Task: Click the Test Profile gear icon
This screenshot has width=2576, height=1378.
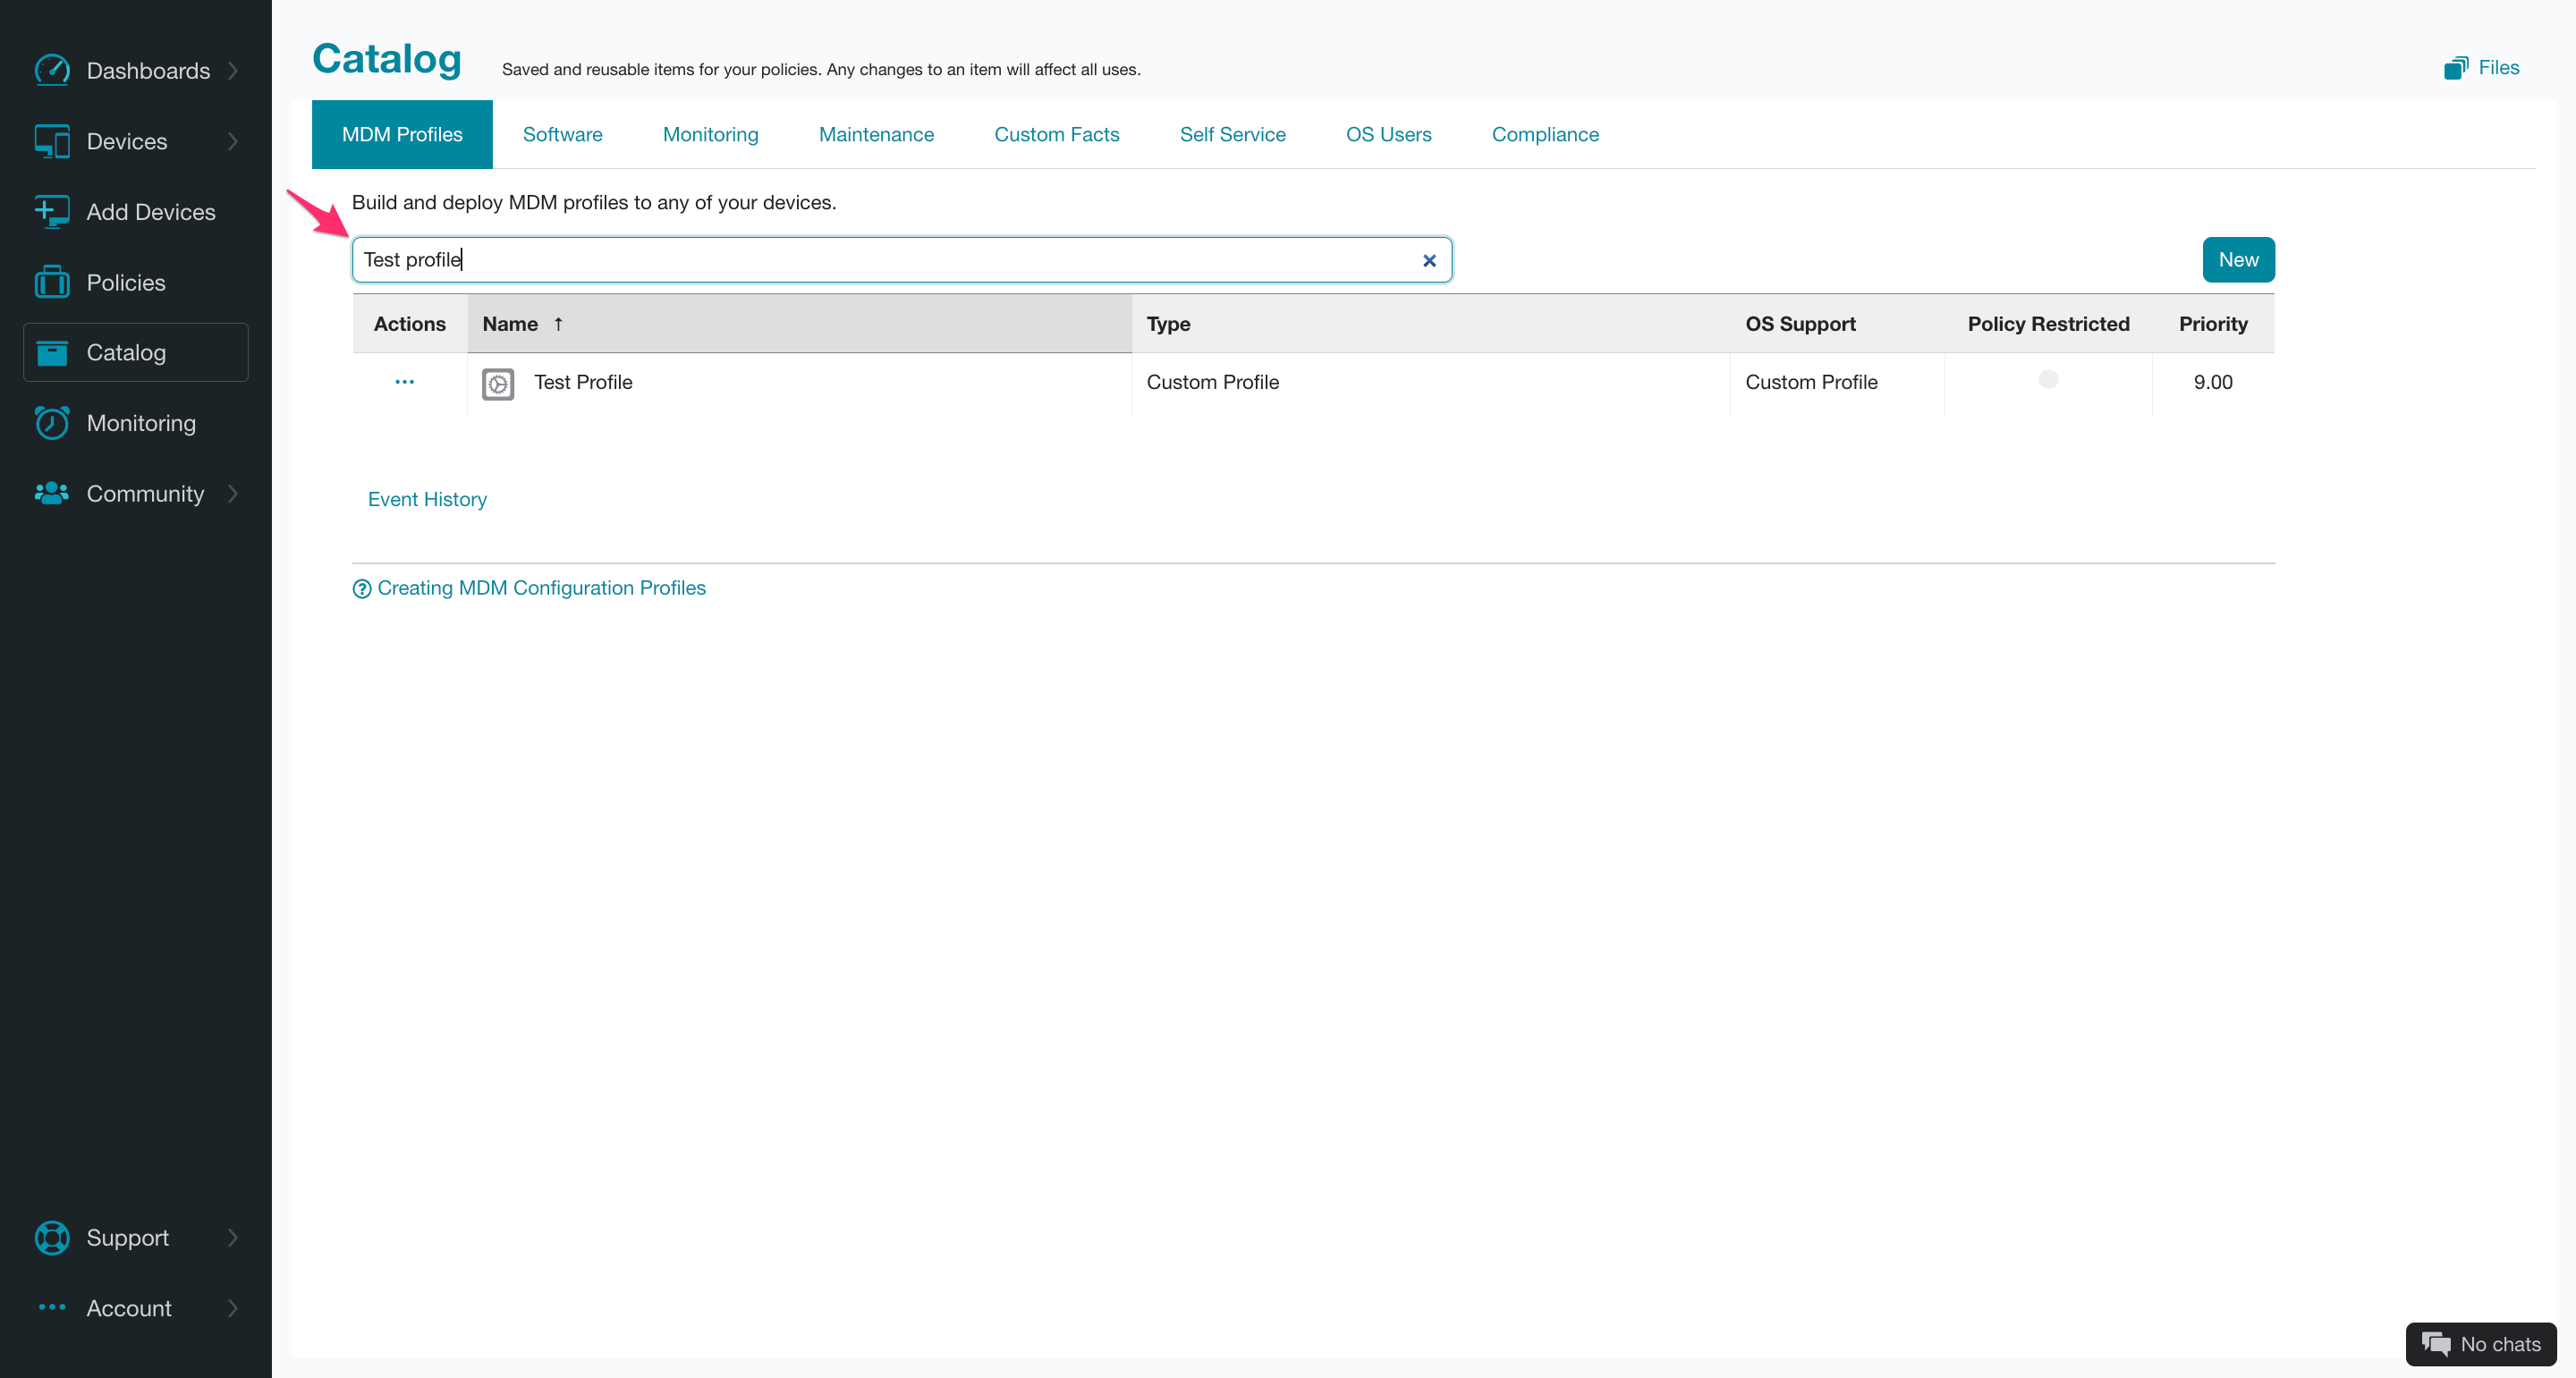Action: coord(498,383)
